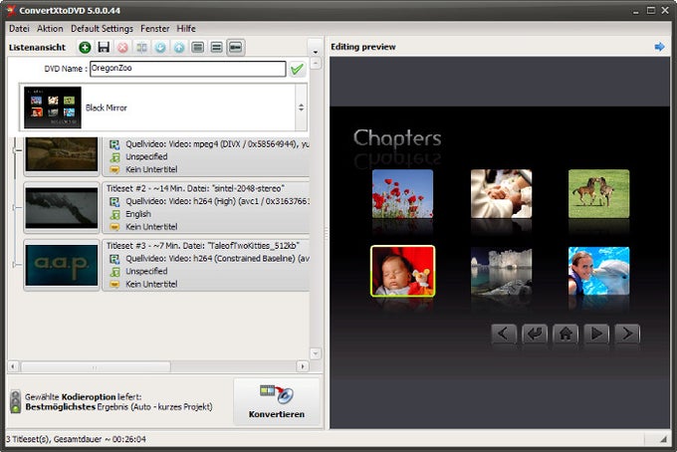Image resolution: width=677 pixels, height=452 pixels.
Task: Click the traffic light encoding quality icon
Action: [16, 401]
